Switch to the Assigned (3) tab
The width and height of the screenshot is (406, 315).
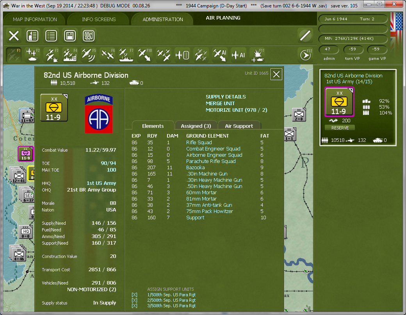[196, 126]
